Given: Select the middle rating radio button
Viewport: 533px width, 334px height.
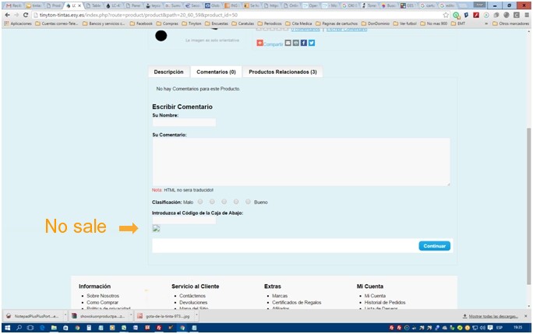Looking at the screenshot, I should (x=224, y=202).
